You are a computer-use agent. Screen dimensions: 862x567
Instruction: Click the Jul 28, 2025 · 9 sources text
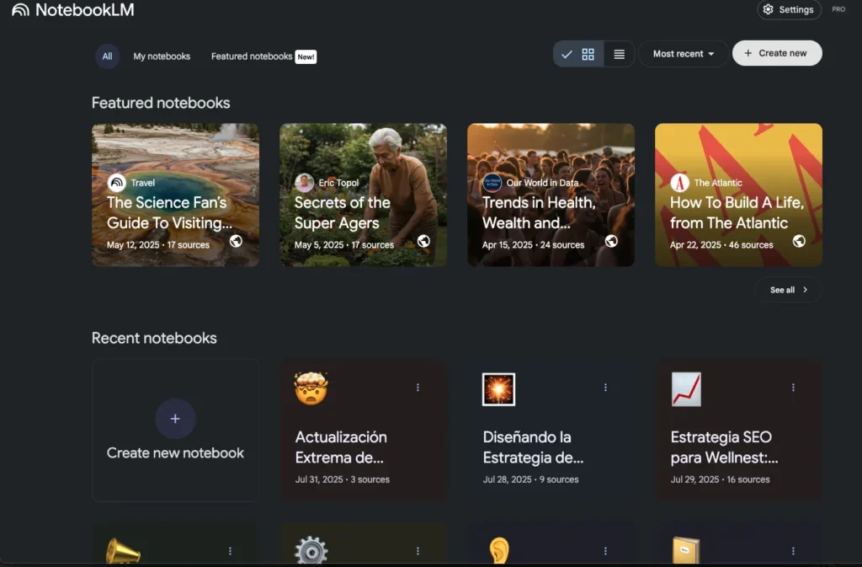pos(530,479)
